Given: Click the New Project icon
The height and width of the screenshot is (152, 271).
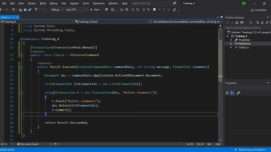Looking at the screenshot, I should tap(13, 10).
